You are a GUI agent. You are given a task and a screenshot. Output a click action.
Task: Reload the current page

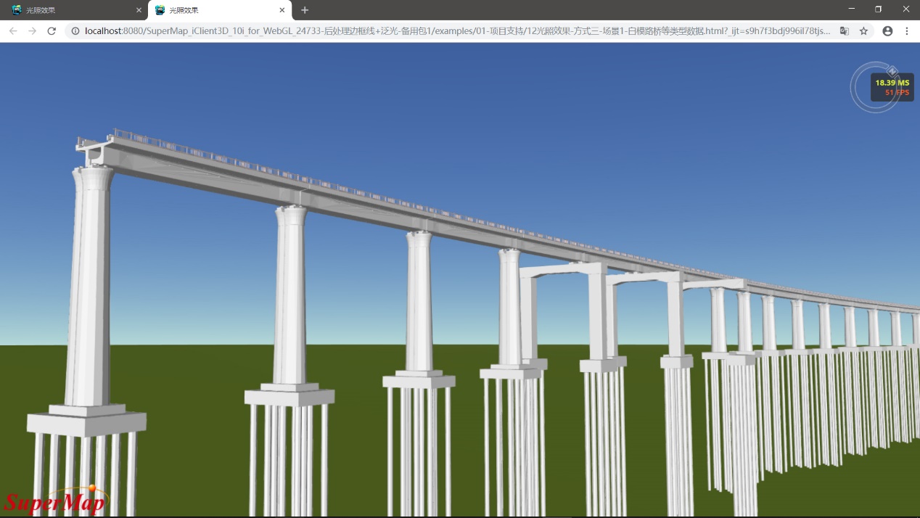coord(52,31)
